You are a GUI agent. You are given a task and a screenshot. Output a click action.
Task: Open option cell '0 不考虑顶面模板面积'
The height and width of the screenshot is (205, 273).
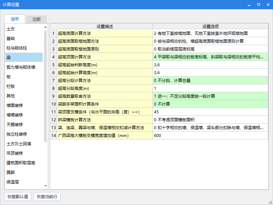(x=210, y=120)
